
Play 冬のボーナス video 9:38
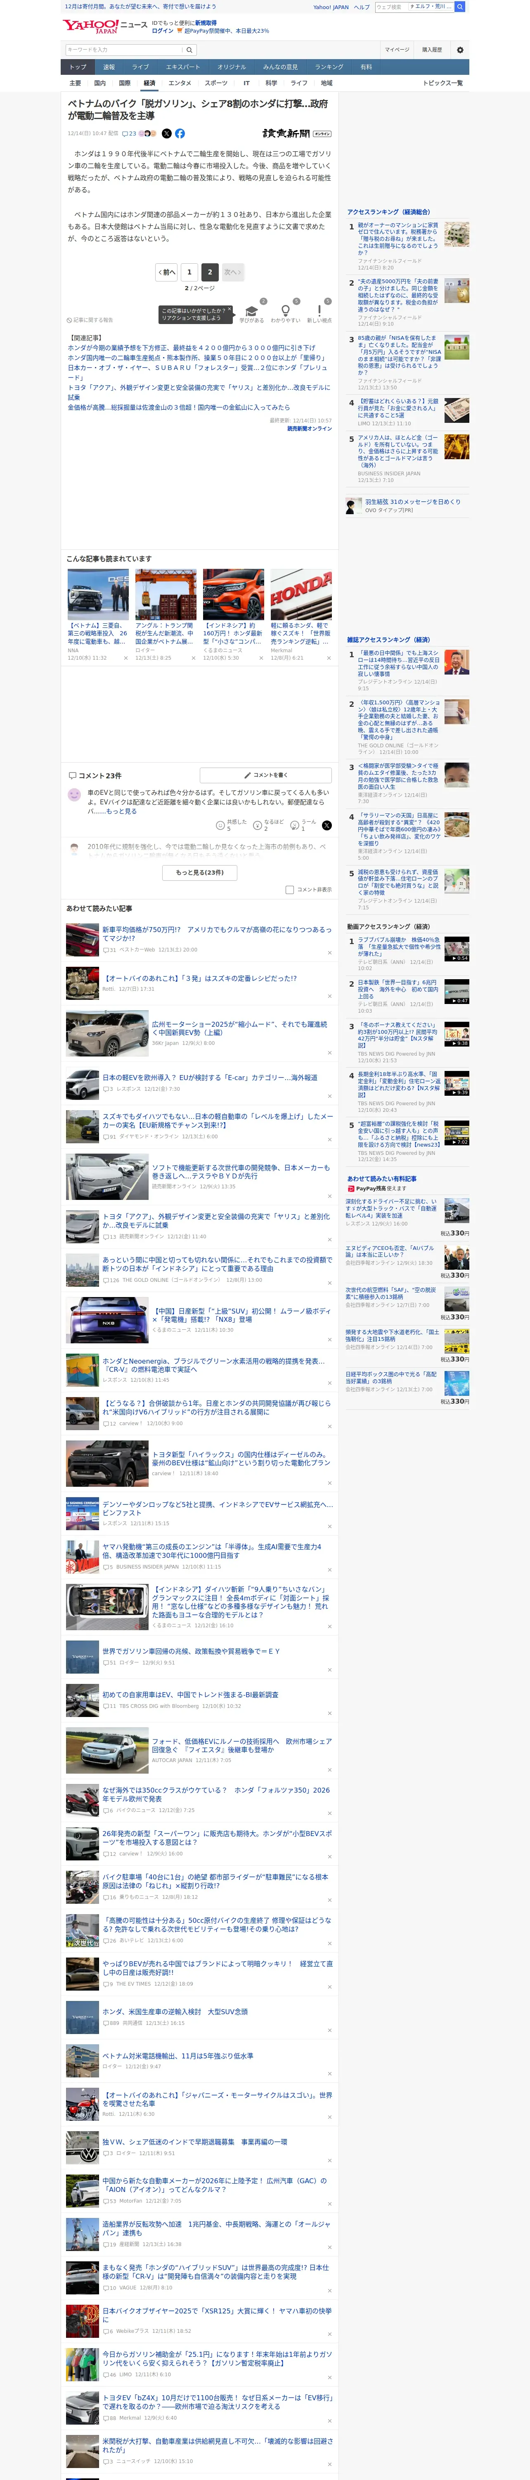(457, 1034)
